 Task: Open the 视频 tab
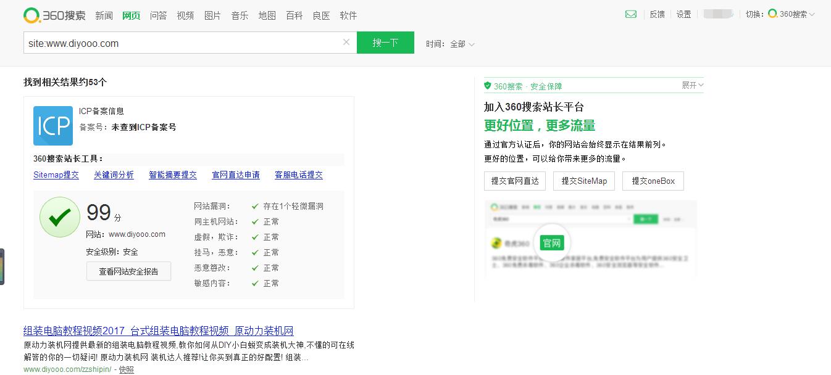point(185,15)
